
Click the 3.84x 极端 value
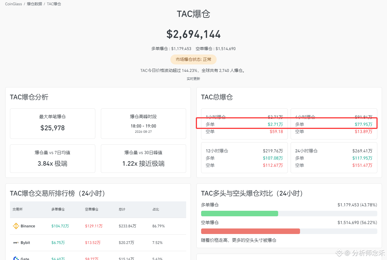tap(53, 163)
